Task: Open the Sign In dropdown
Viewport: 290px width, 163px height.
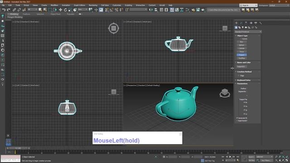Action: tap(248, 5)
